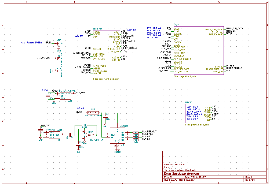Open the receiver hierarchical sheet title

pyautogui.click(x=97, y=29)
